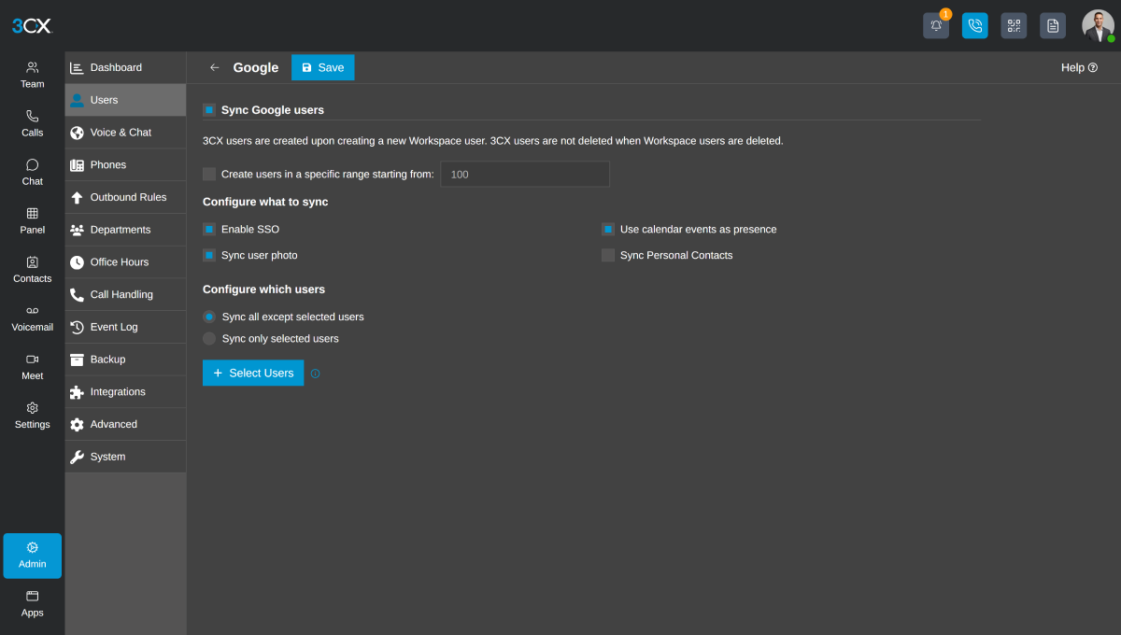Open Users in the admin menu

126,100
